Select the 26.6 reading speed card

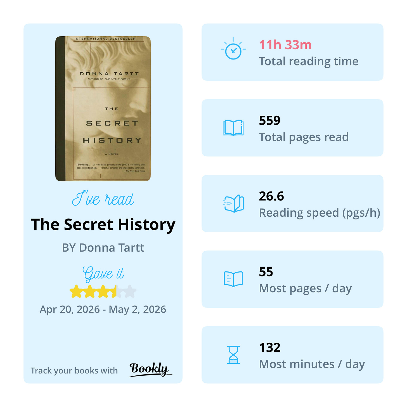pos(292,203)
